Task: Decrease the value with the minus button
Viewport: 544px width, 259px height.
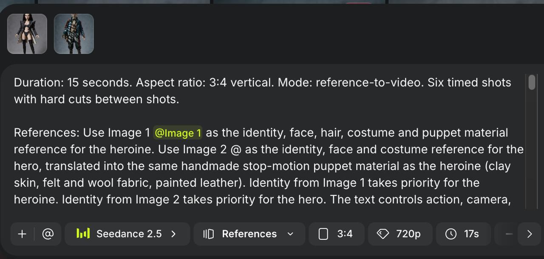Action: coord(509,234)
